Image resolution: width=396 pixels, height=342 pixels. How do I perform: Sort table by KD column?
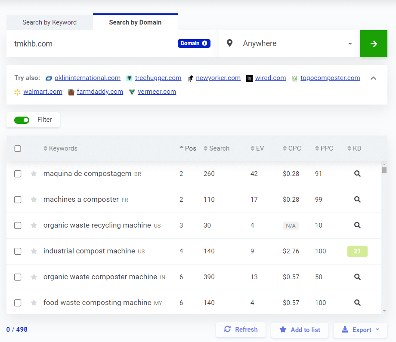[x=354, y=148]
